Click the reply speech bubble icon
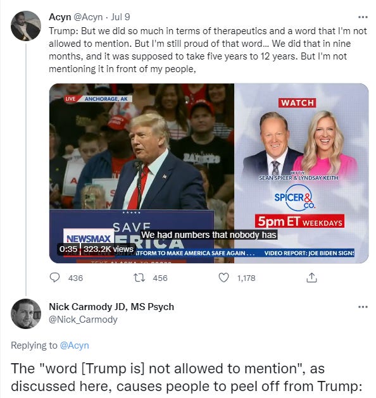 pos(54,278)
